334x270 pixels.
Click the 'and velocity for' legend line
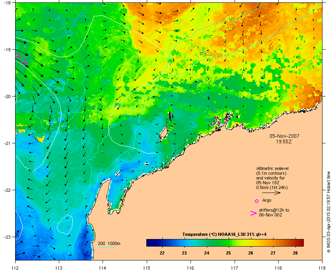[270, 178]
